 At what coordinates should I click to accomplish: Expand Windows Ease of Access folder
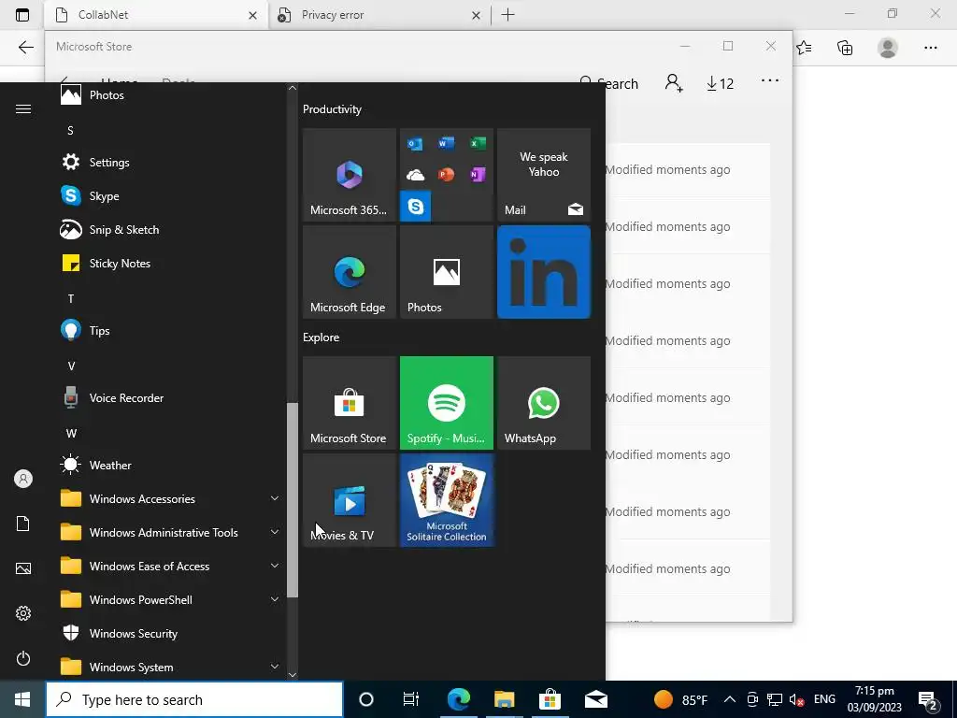(170, 566)
